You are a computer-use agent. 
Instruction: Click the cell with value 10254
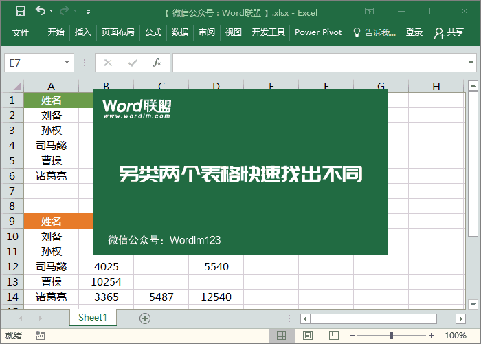[x=106, y=281]
